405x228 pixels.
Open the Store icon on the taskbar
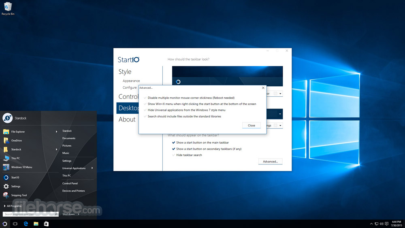(46, 224)
